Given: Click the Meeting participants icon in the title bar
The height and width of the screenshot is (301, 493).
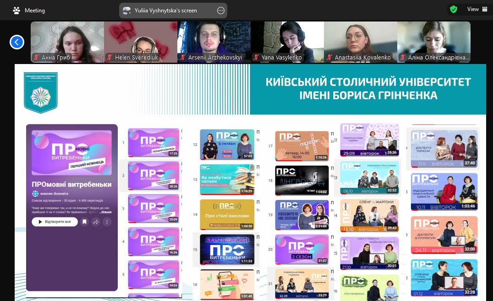Looking at the screenshot, I should coord(16,10).
